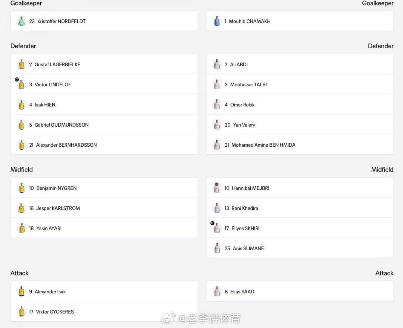This screenshot has width=403, height=328.
Task: Click Gabriel GUDMUNDSSON player avatar
Action: pos(22,125)
